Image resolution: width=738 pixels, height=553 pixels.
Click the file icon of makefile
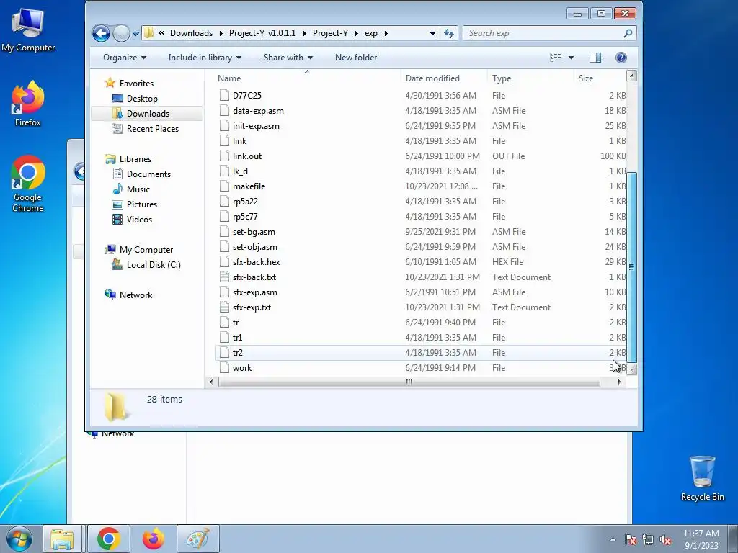click(225, 186)
